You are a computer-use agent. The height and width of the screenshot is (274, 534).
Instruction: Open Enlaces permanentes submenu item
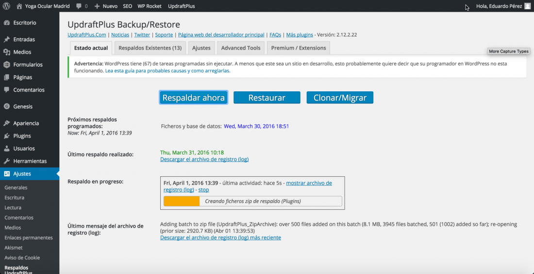pyautogui.click(x=29, y=238)
